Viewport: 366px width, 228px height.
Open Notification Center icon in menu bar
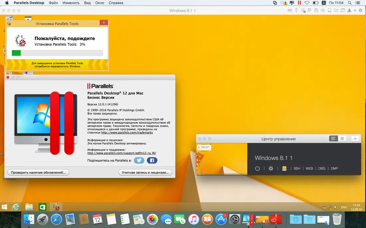point(358,3)
